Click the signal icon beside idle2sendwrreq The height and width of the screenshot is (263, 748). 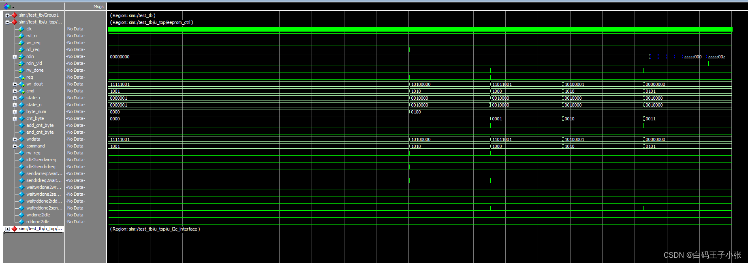pyautogui.click(x=22, y=160)
